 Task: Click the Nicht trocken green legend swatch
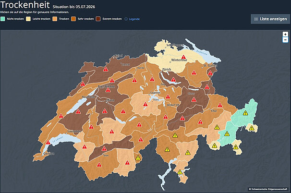pyautogui.click(x=3, y=19)
